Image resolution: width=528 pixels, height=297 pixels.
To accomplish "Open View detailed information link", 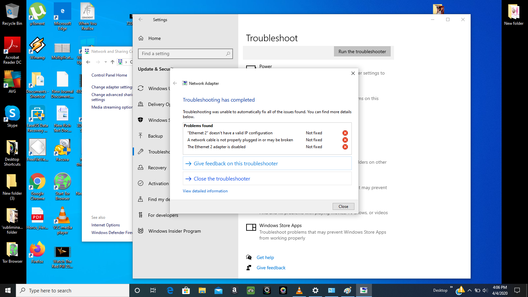I will pyautogui.click(x=205, y=191).
